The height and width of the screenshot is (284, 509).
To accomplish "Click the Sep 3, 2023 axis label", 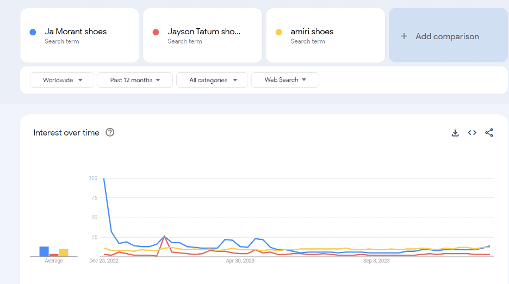I will tap(376, 261).
